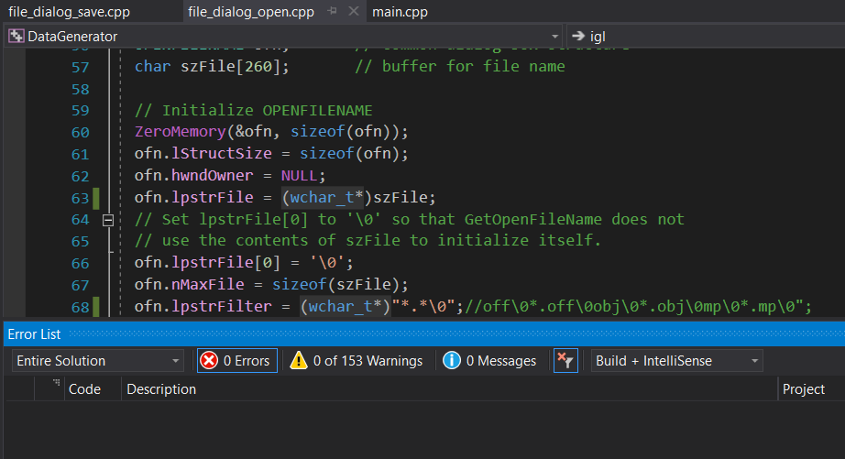Click the comment "// Initialize OPENFILENAME"

pyautogui.click(x=253, y=110)
